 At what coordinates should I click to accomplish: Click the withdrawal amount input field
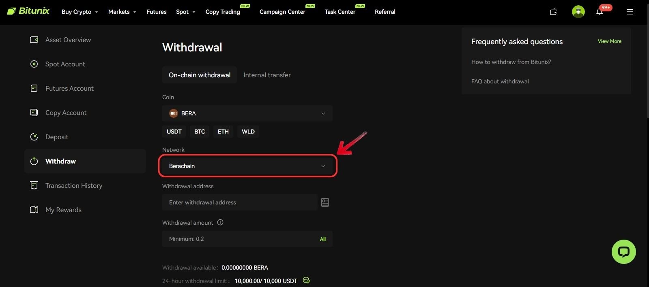(247, 239)
